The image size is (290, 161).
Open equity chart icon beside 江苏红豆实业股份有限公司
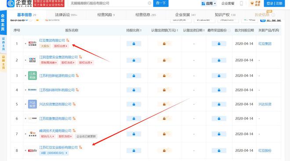coord(80,147)
